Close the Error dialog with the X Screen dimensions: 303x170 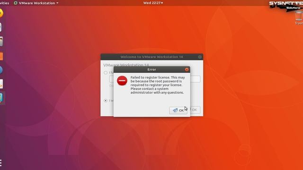187,69
